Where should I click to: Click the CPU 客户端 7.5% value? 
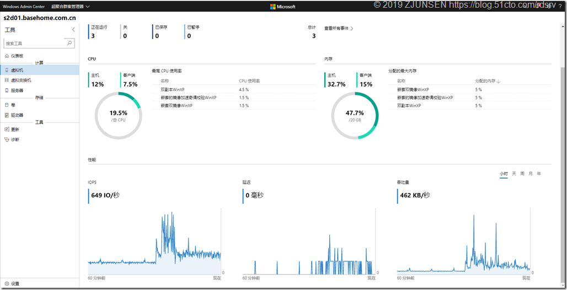(130, 84)
